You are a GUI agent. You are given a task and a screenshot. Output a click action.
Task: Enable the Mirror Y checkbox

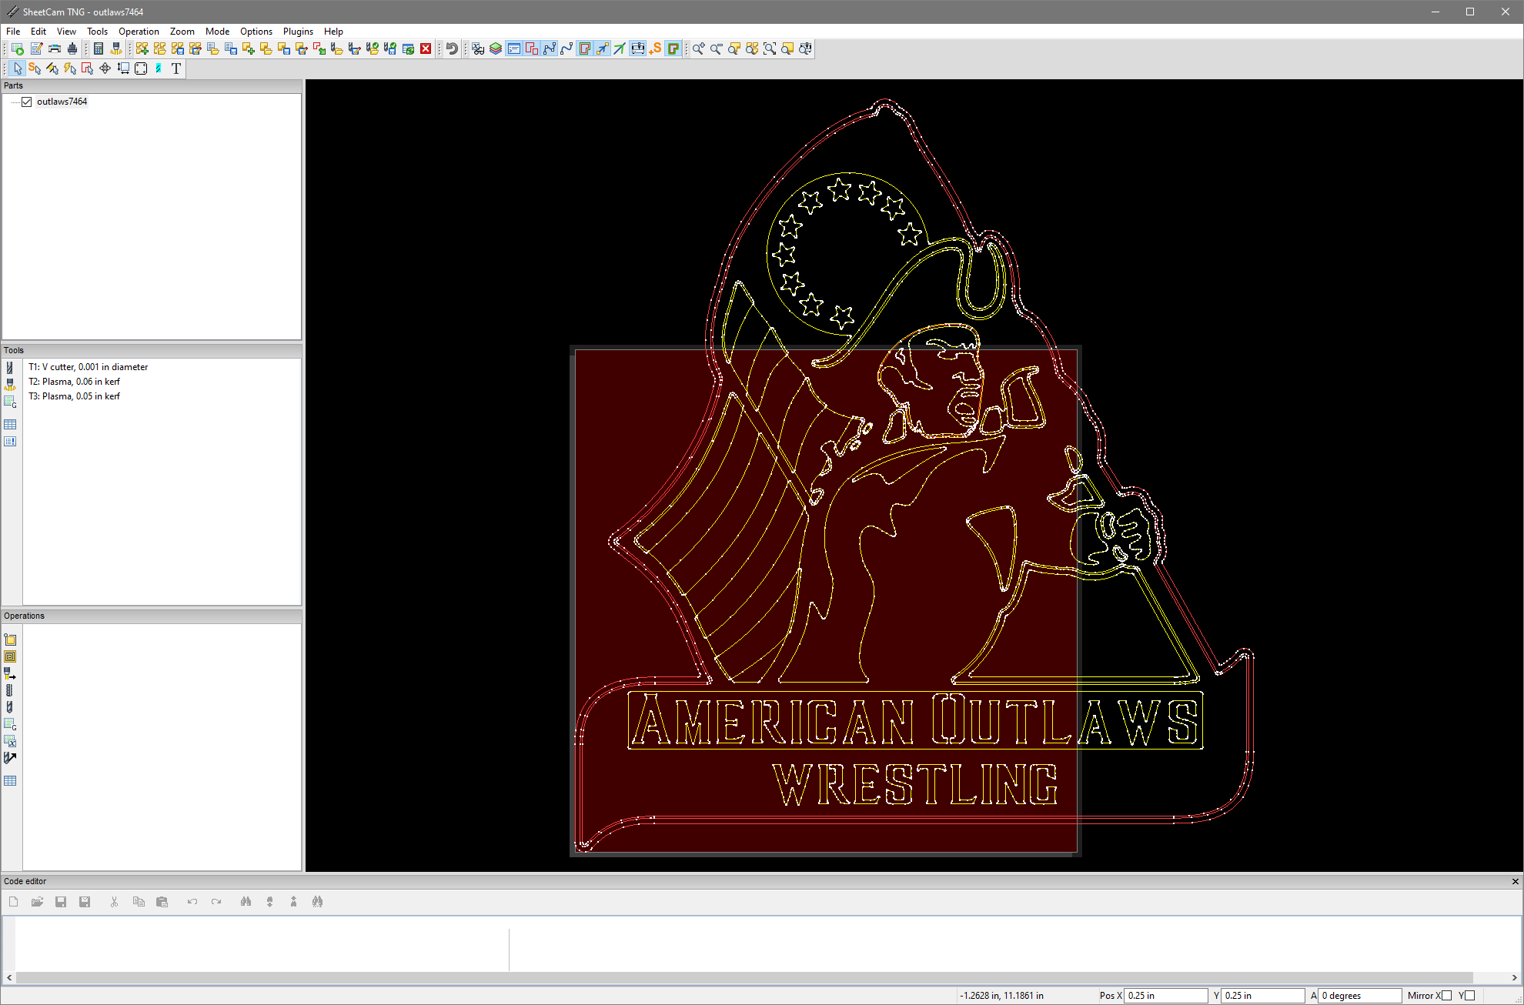pyautogui.click(x=1469, y=996)
